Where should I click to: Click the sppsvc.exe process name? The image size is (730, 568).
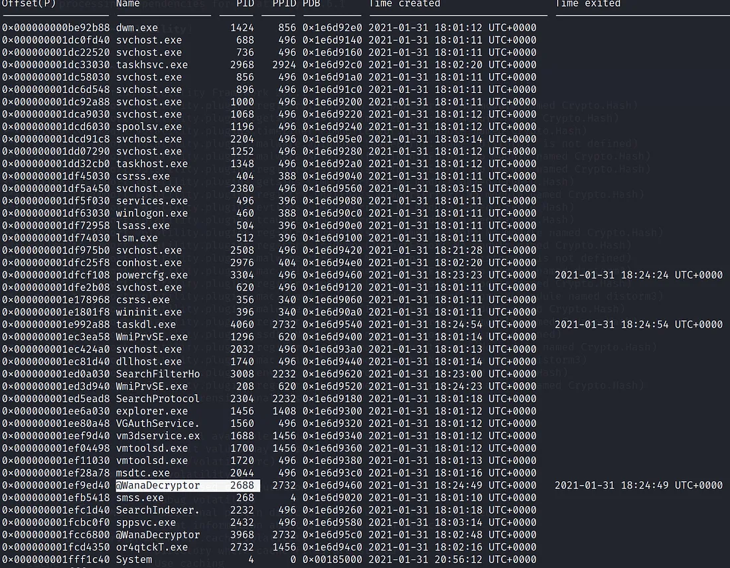tap(146, 522)
